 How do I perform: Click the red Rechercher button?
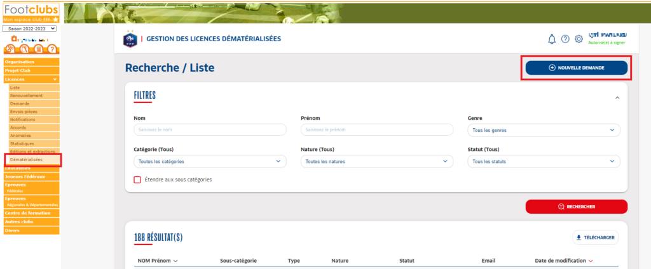[576, 206]
